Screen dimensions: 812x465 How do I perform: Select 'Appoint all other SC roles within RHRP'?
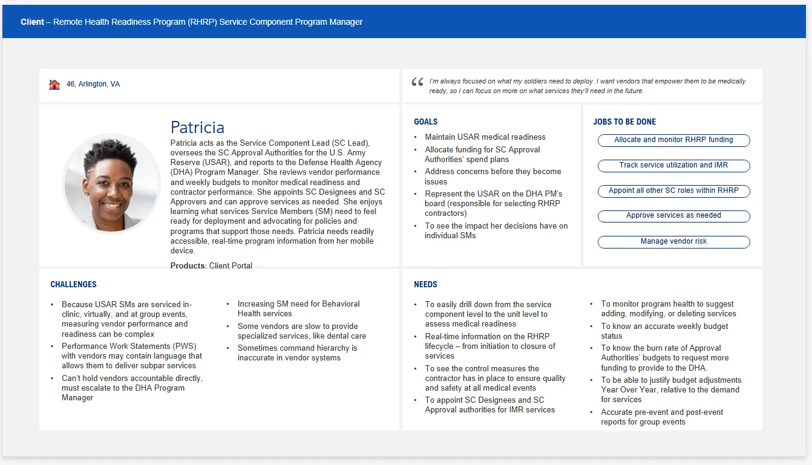point(673,191)
